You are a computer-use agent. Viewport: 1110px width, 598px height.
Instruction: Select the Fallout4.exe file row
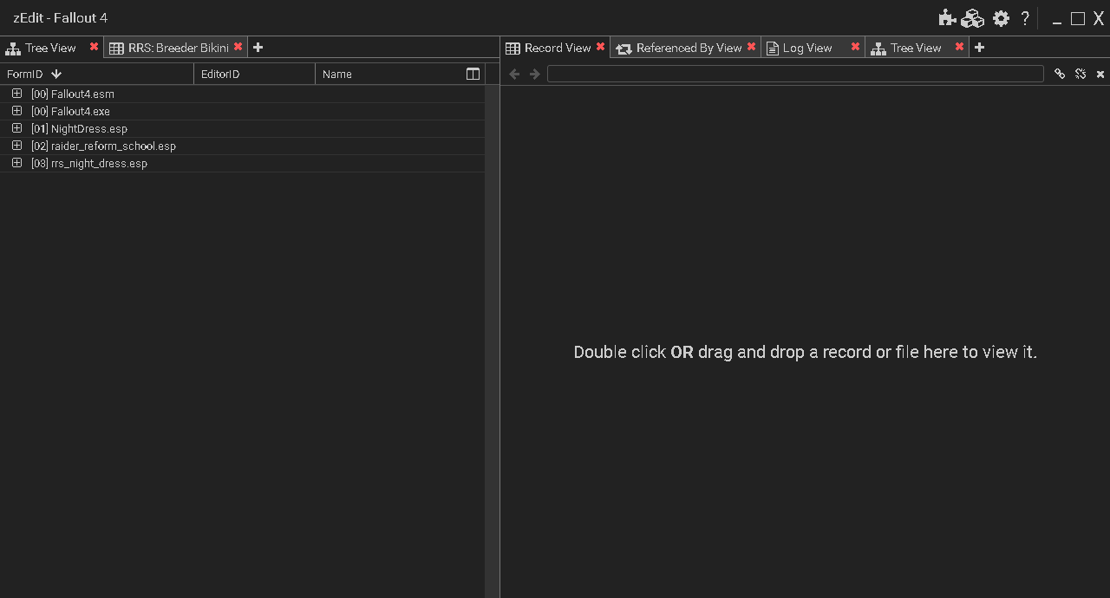242,111
